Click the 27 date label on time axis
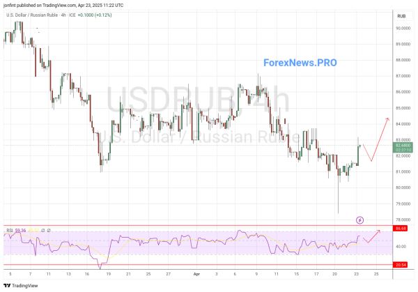This screenshot has width=418, height=292. (x=168, y=274)
